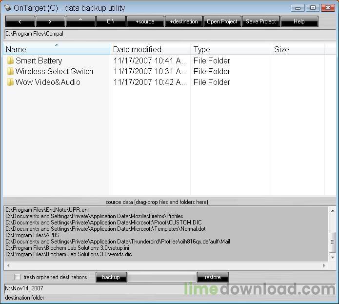Screen dimensions: 339x304
Task: Click the backup progress bar
Action: (x=162, y=277)
